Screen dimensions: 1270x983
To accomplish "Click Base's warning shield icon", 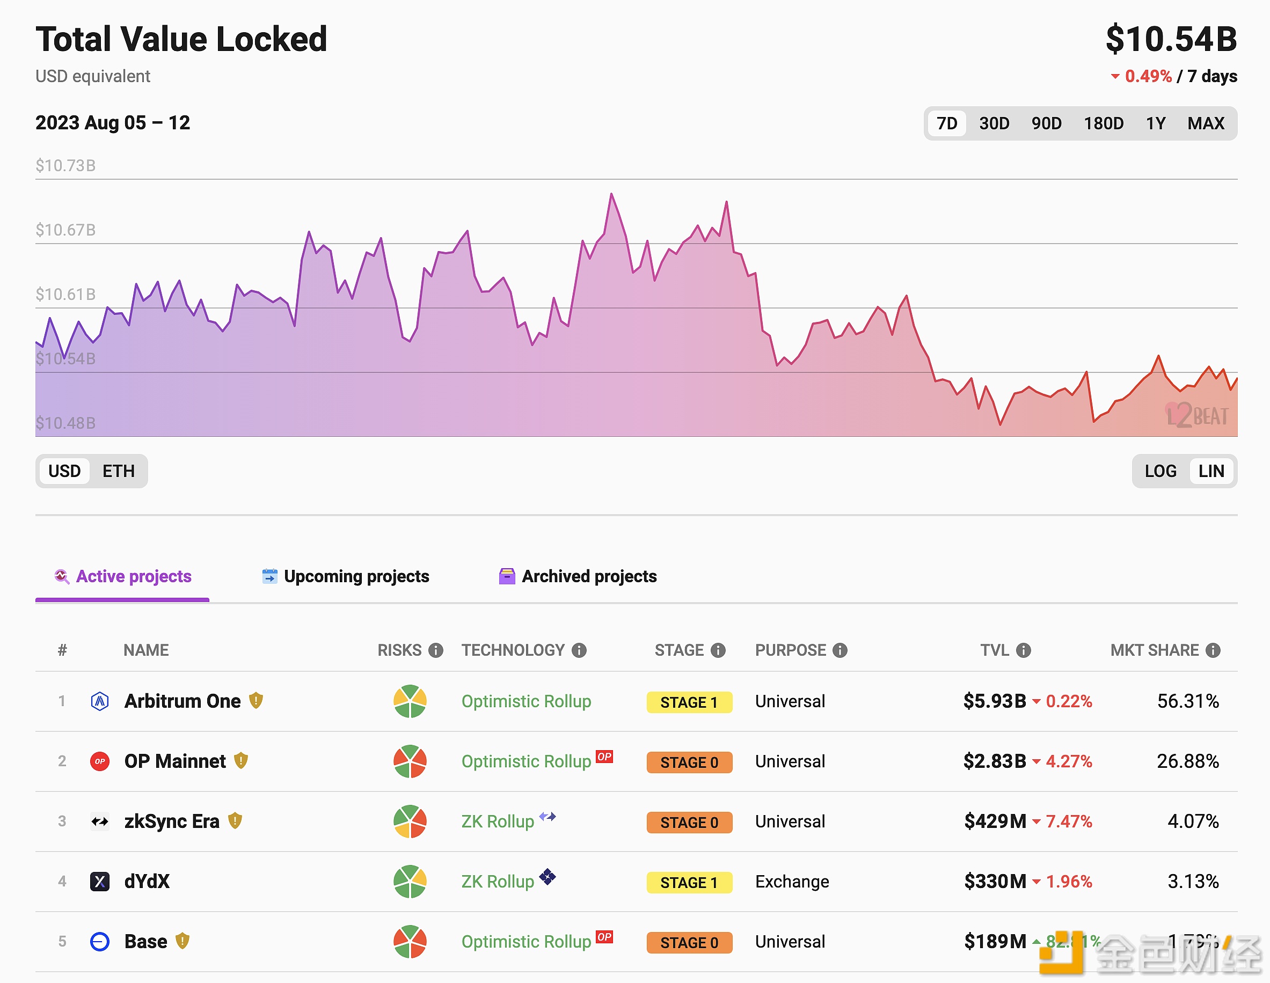I will [x=183, y=941].
